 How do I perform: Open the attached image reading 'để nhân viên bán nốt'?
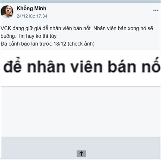coord(81,68)
